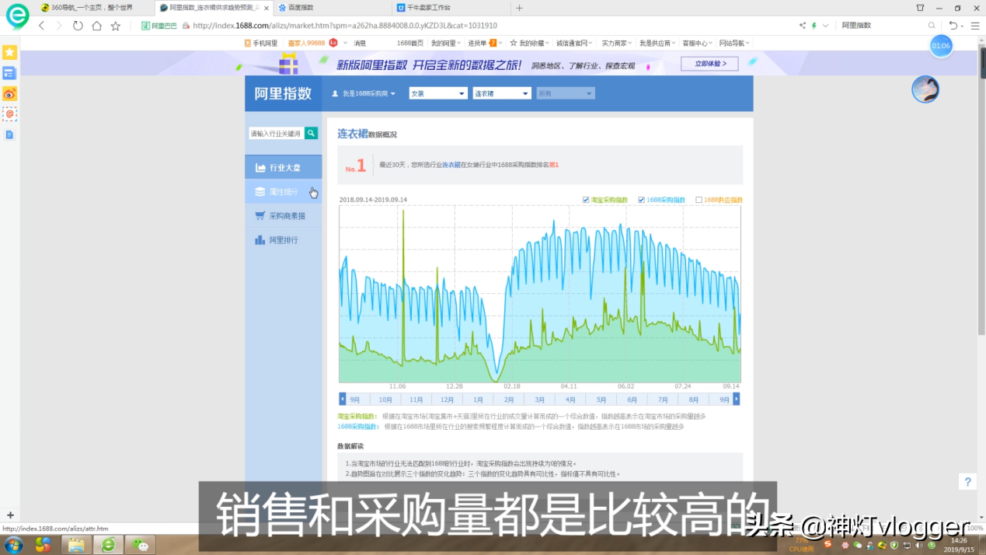Viewport: 986px width, 555px height.
Task: Open 1688首页 link
Action: 410,44
